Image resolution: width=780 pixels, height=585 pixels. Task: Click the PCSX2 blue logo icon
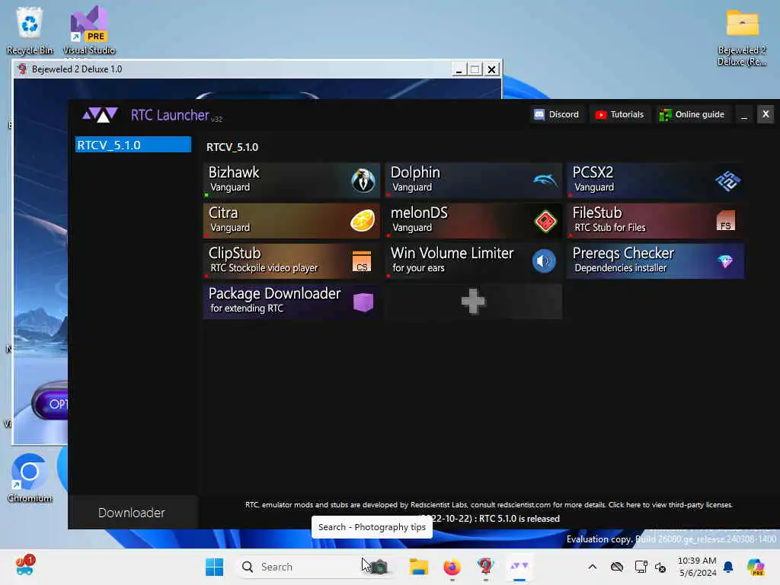727,181
